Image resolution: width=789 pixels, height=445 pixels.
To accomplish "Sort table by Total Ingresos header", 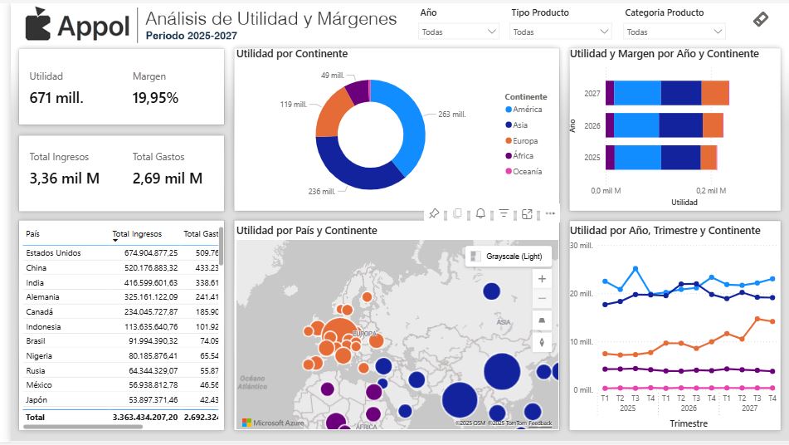I will 137,234.
